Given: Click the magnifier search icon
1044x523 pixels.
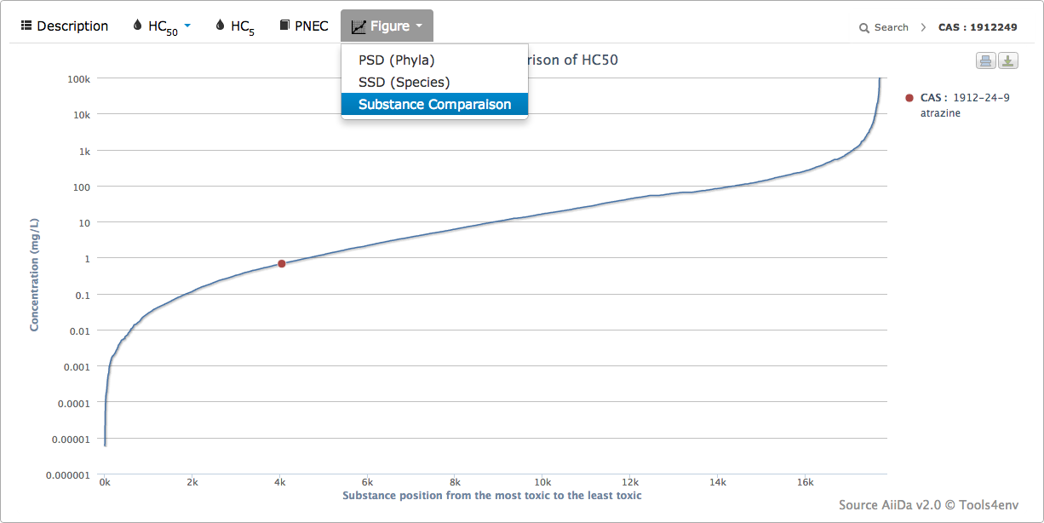Looking at the screenshot, I should pos(864,28).
